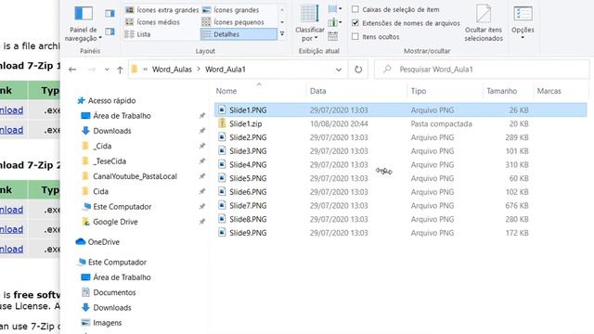Open the Opções button
594x334 pixels.
(x=523, y=22)
